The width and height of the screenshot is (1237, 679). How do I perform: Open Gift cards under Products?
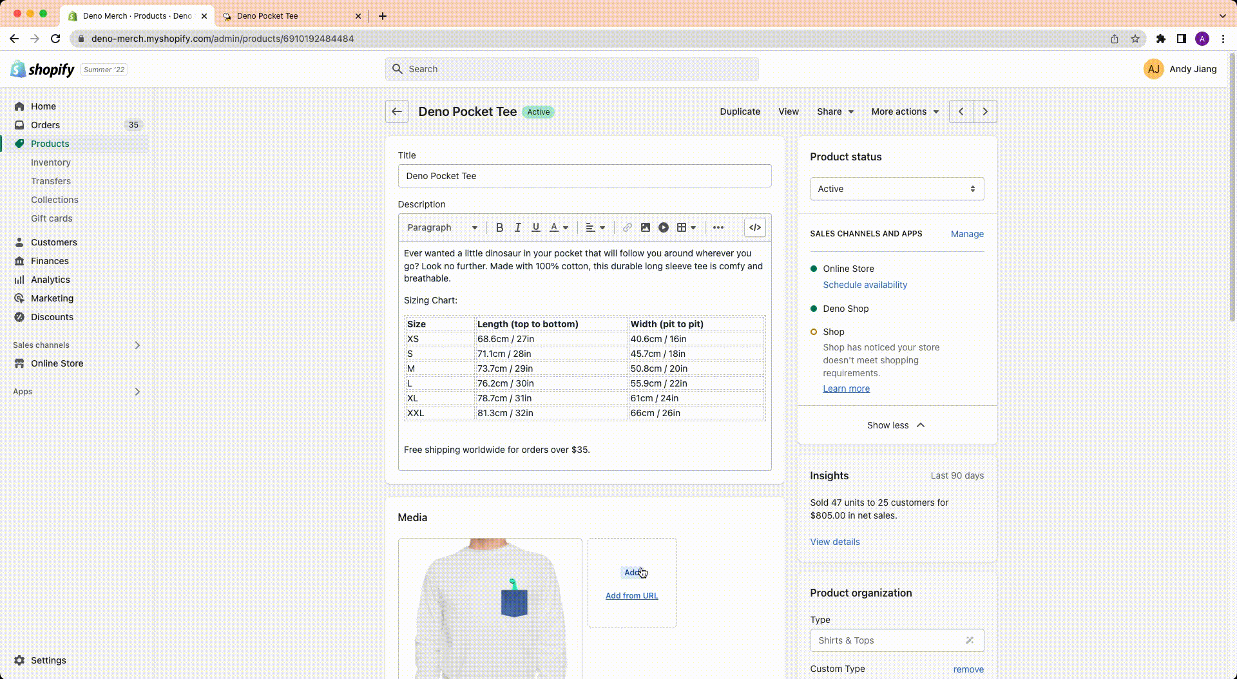pyautogui.click(x=52, y=218)
